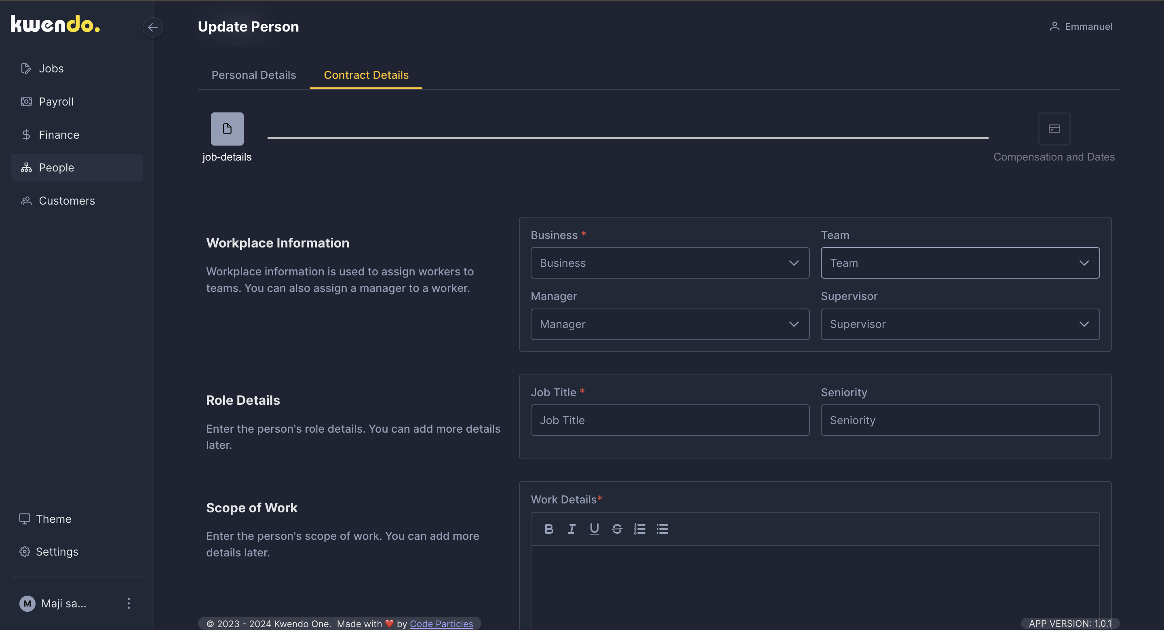
Task: Click the Compensation and Dates step icon
Action: coord(1054,129)
